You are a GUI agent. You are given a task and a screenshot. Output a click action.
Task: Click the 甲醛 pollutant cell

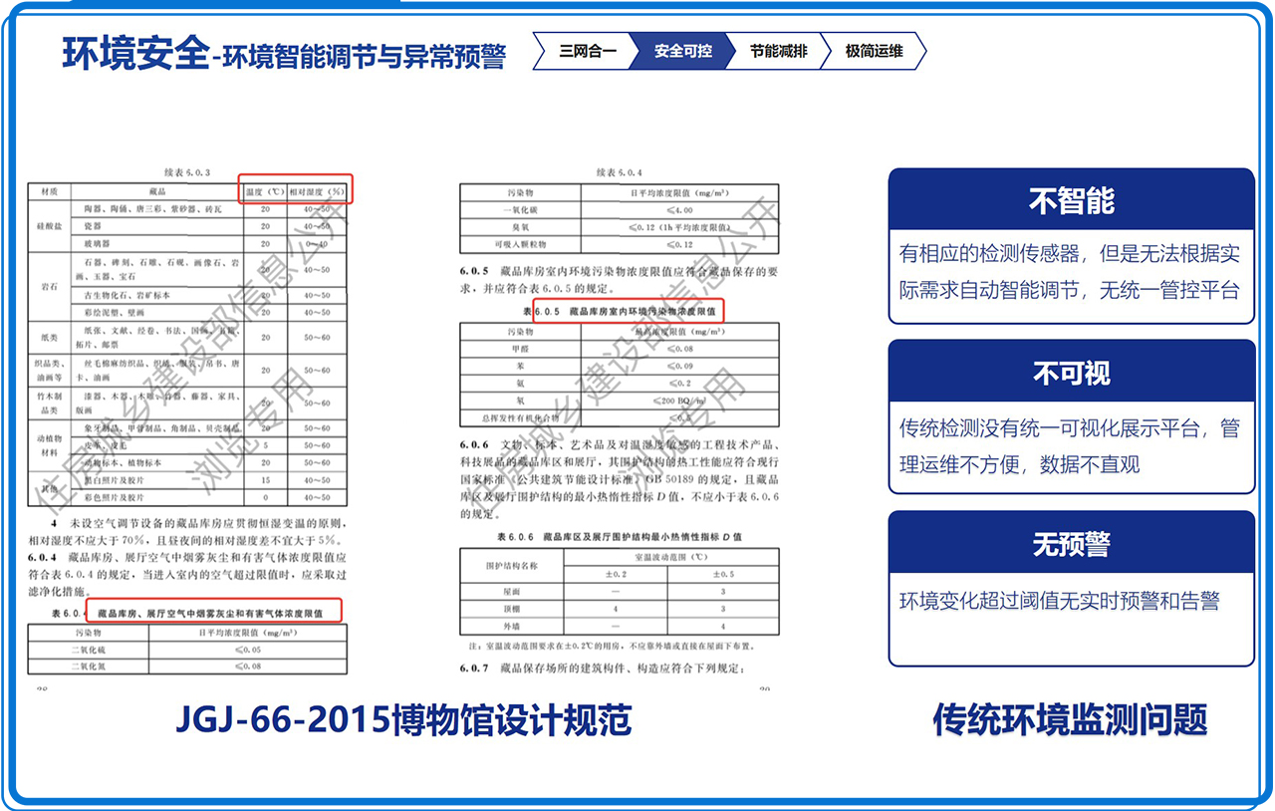point(520,349)
